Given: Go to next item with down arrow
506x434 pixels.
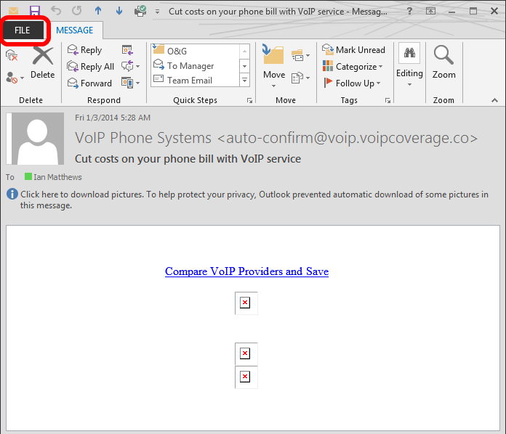Looking at the screenshot, I should [x=119, y=11].
